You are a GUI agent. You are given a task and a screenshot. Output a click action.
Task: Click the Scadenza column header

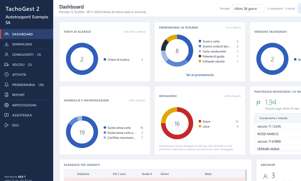[x=83, y=174]
